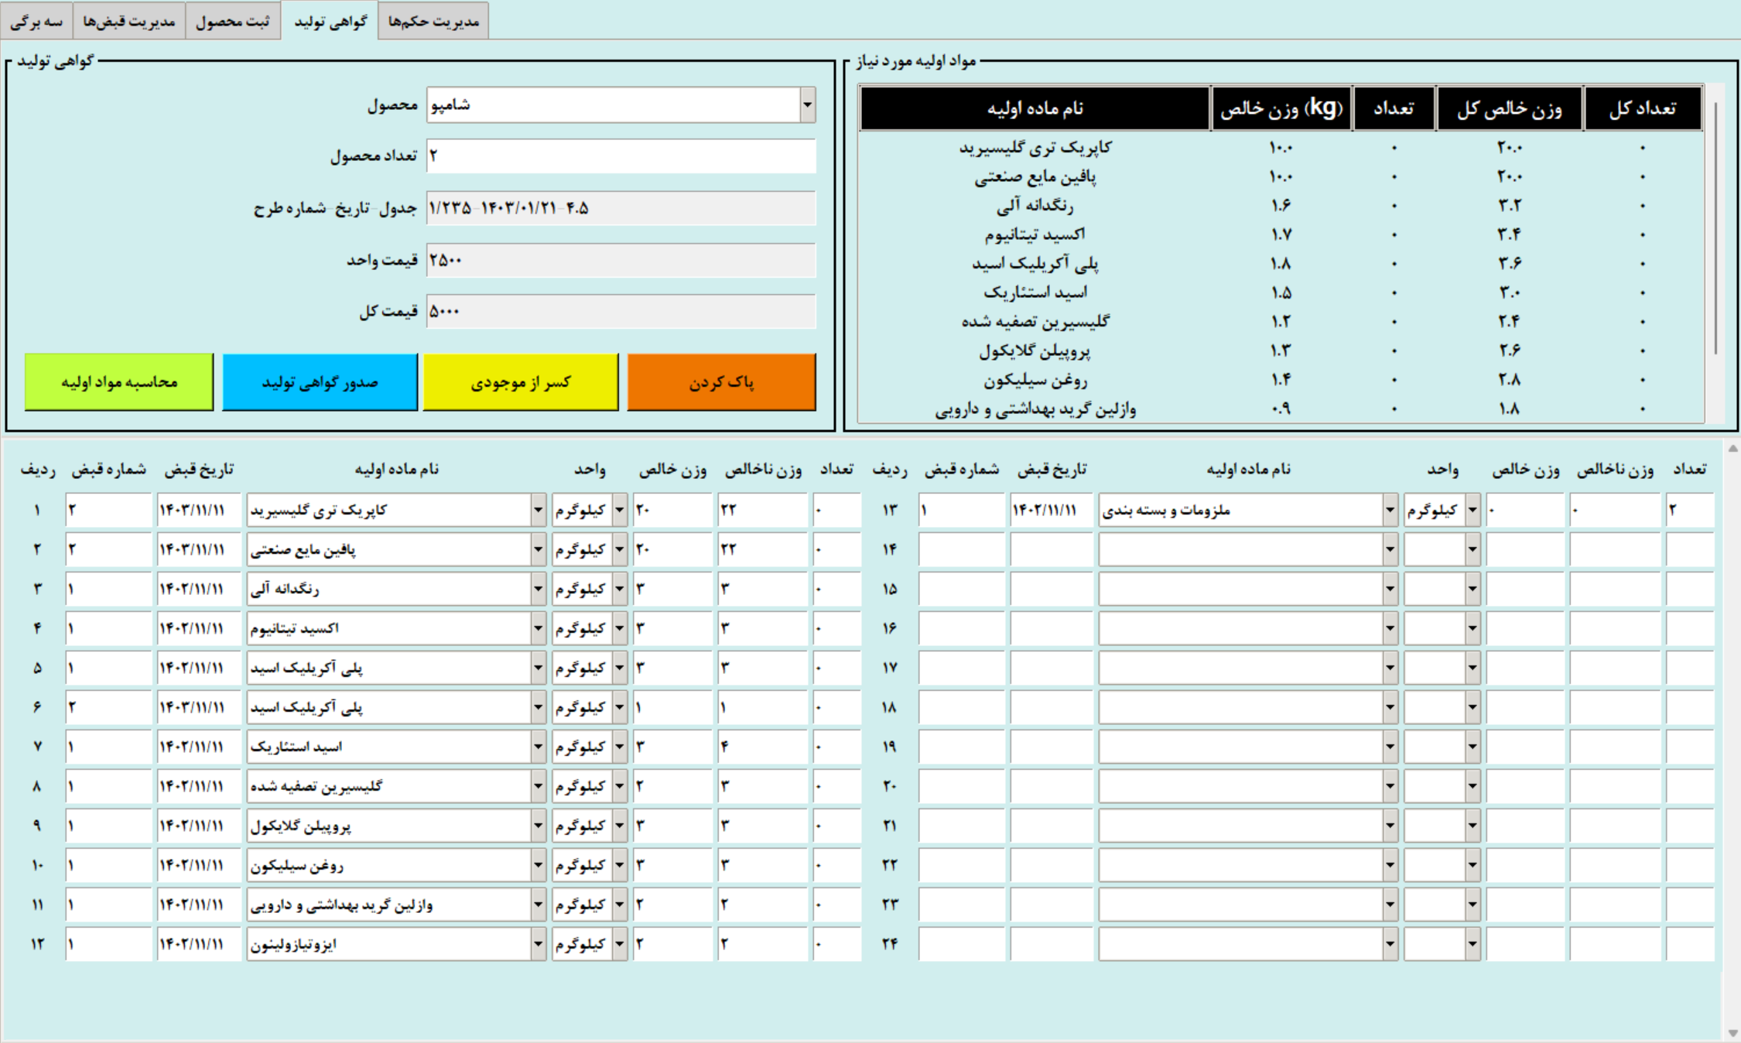Image resolution: width=1741 pixels, height=1043 pixels.
Task: Open the گواهی تولید tab
Action: pyautogui.click(x=330, y=21)
